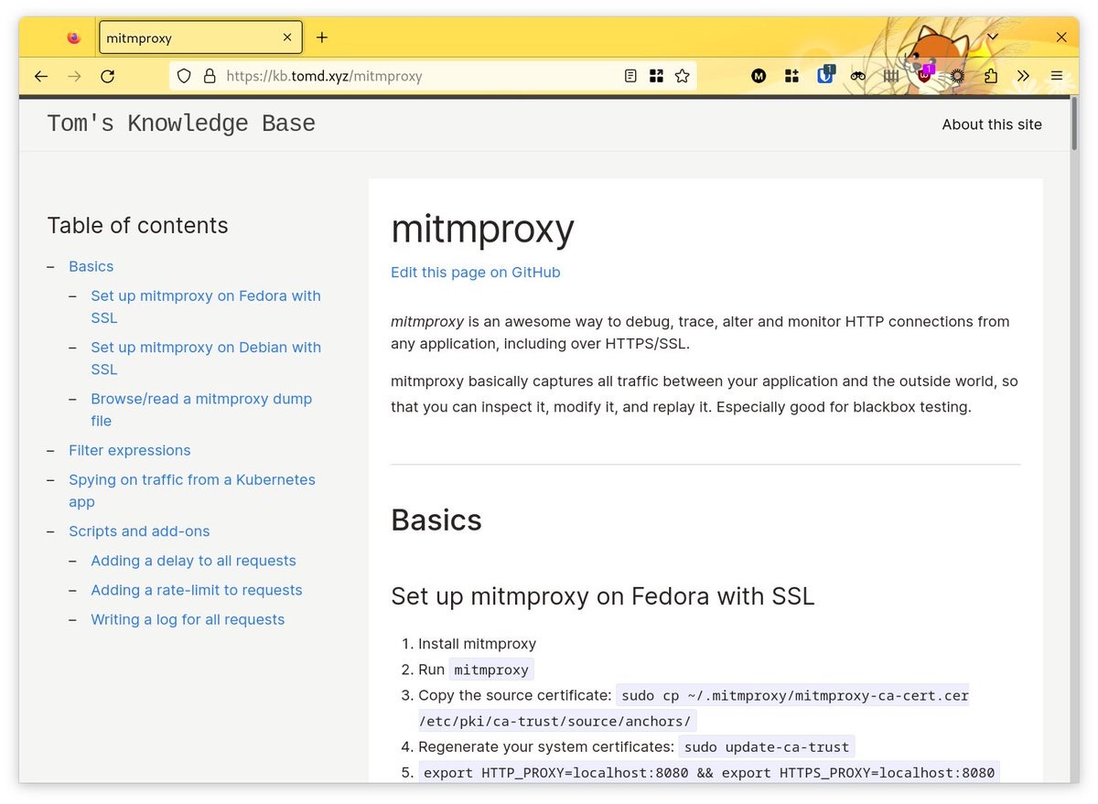The image size is (1098, 804).
Task: Open Browse/read a mitmproxy dump file link
Action: (x=201, y=410)
